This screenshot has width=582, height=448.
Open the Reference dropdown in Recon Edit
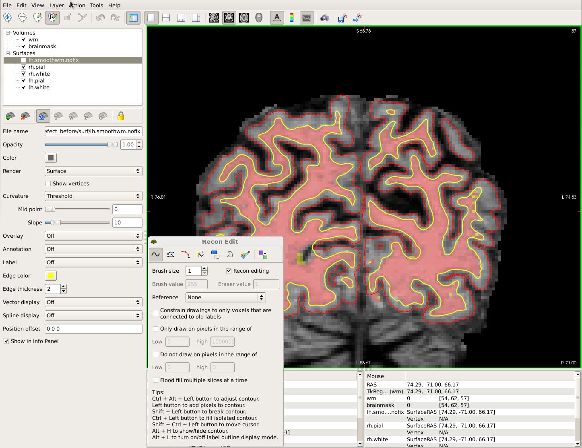(x=225, y=298)
